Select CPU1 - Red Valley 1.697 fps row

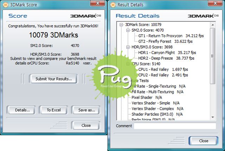click(163, 70)
